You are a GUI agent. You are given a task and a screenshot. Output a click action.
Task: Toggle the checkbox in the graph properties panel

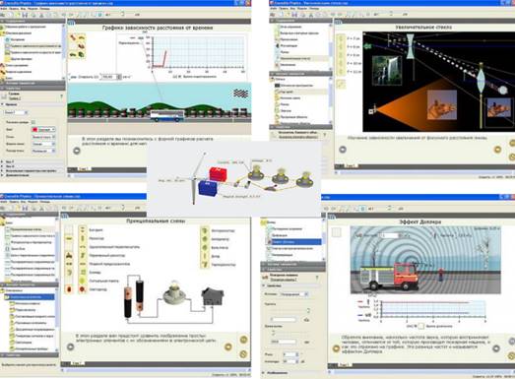[x=33, y=122]
